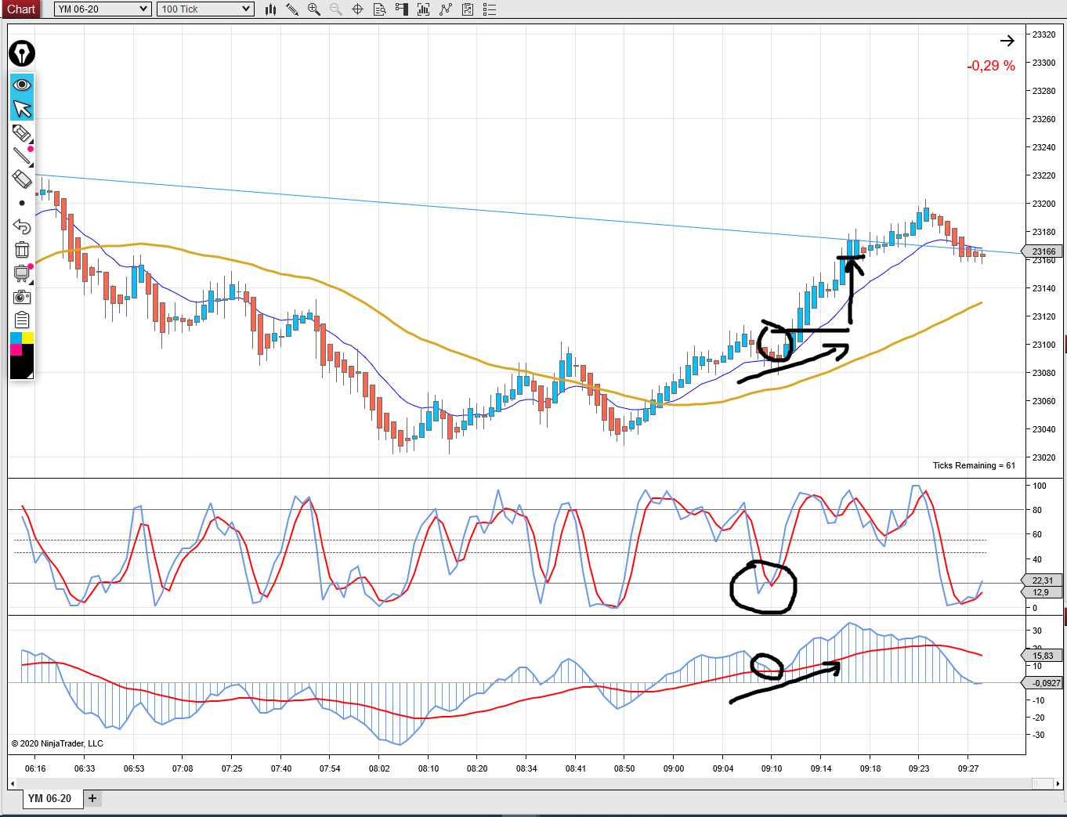Click the clipboard icon in drawing palette
This screenshot has height=817, width=1067.
click(x=22, y=320)
